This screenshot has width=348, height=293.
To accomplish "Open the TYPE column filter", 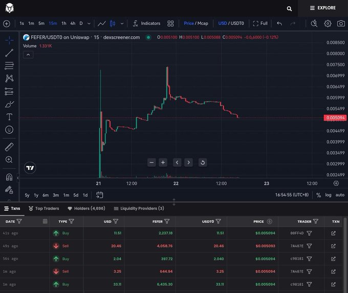I will (x=72, y=221).
